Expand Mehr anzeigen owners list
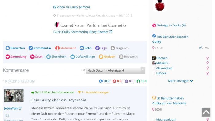Screen dimensions: 215x121 point(181,81)
